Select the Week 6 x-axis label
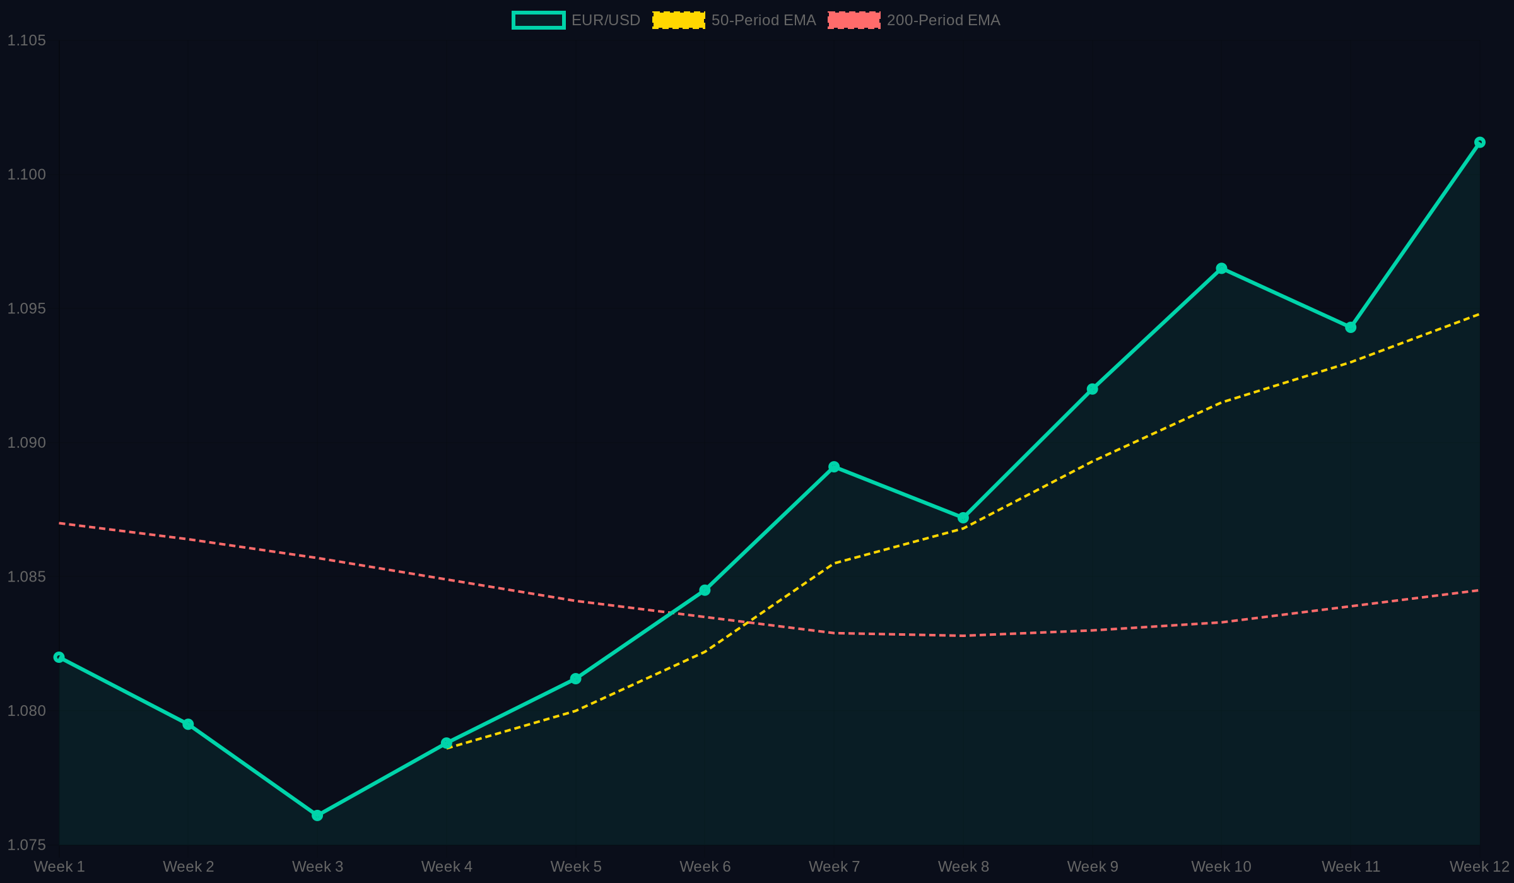 (706, 867)
